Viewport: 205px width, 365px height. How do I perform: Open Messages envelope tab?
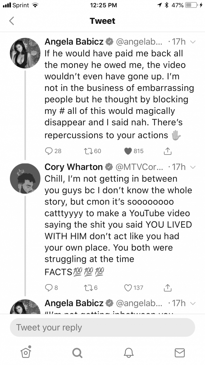coord(180,353)
